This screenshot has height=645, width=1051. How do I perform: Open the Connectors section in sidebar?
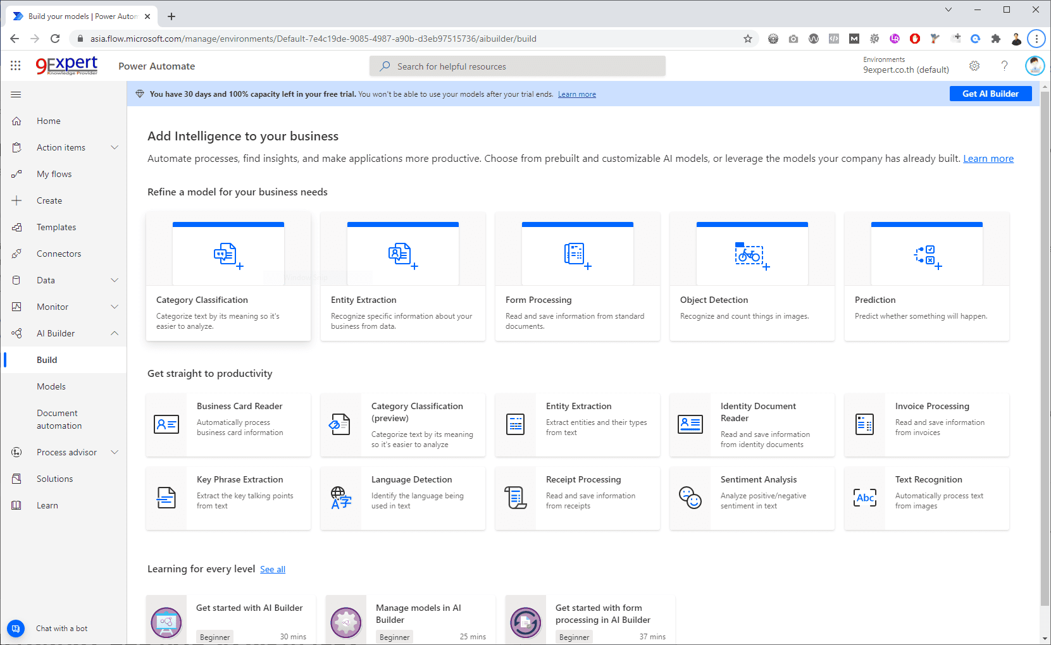[x=58, y=253]
